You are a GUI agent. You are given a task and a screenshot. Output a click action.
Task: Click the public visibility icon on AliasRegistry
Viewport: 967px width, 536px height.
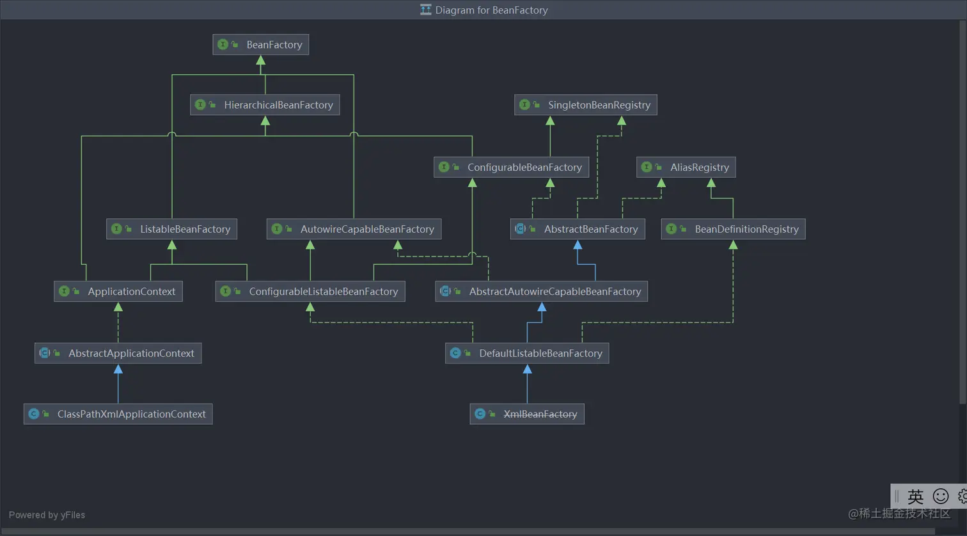(x=659, y=166)
